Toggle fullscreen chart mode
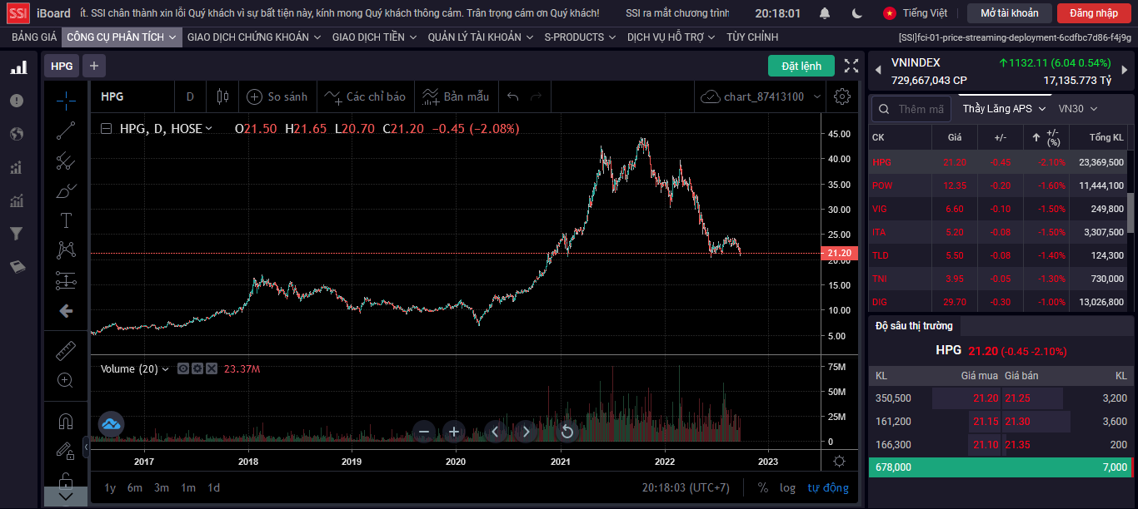1138x509 pixels. click(851, 66)
